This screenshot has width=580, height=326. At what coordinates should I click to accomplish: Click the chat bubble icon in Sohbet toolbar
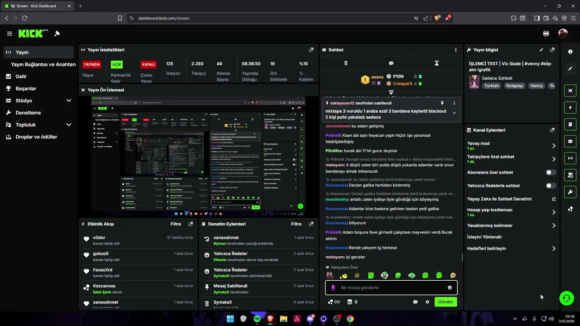point(391,63)
